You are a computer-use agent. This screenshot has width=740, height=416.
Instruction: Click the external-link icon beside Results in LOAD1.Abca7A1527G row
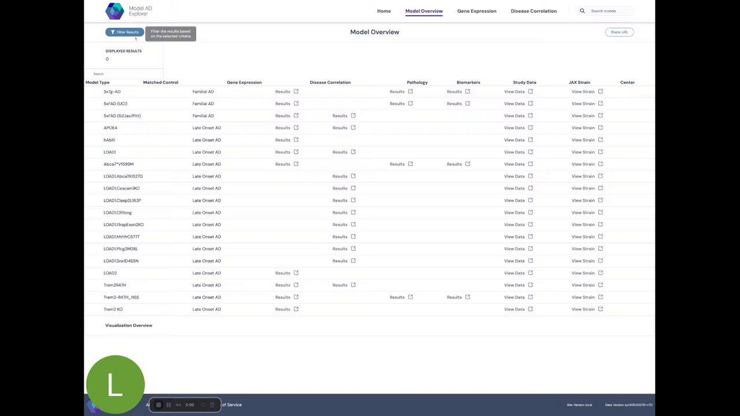353,176
